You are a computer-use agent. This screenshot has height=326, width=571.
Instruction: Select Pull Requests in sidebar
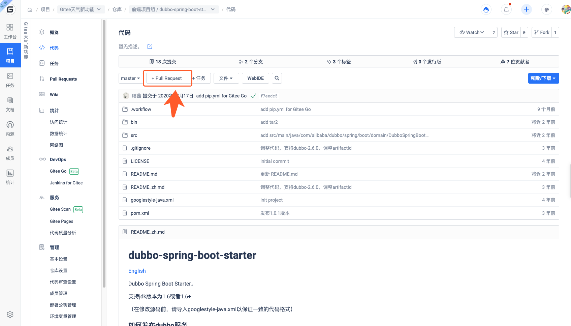coord(63,79)
